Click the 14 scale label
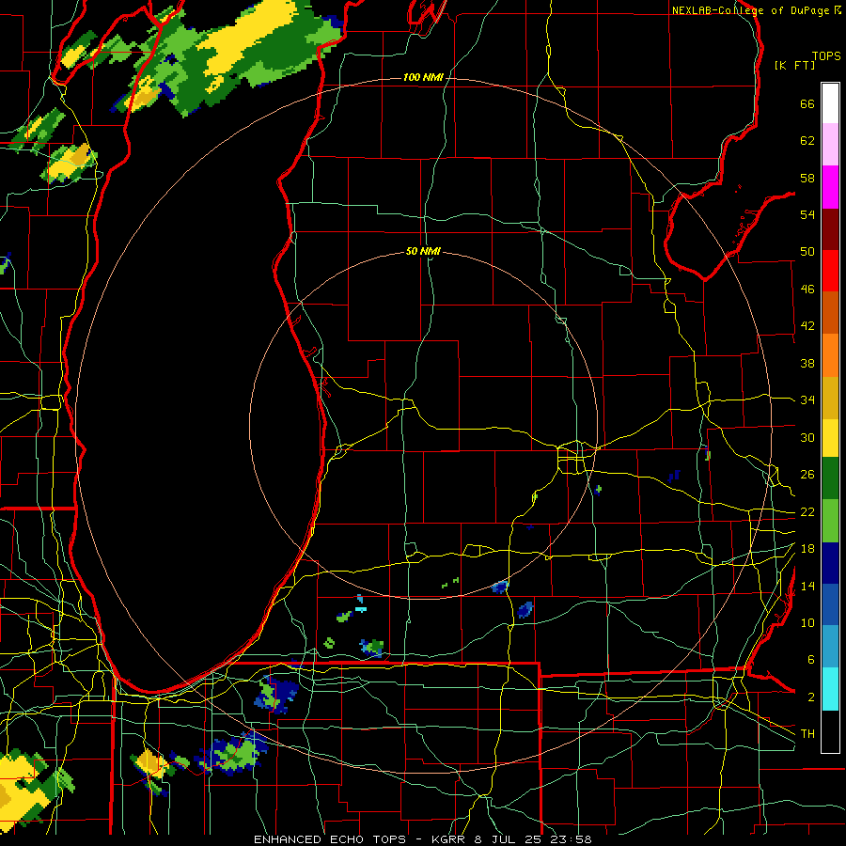The width and height of the screenshot is (846, 846). point(807,586)
